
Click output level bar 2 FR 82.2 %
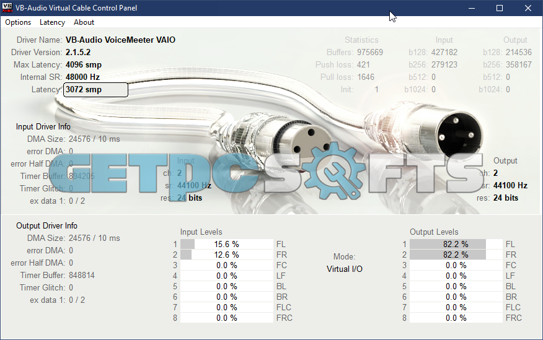(456, 255)
